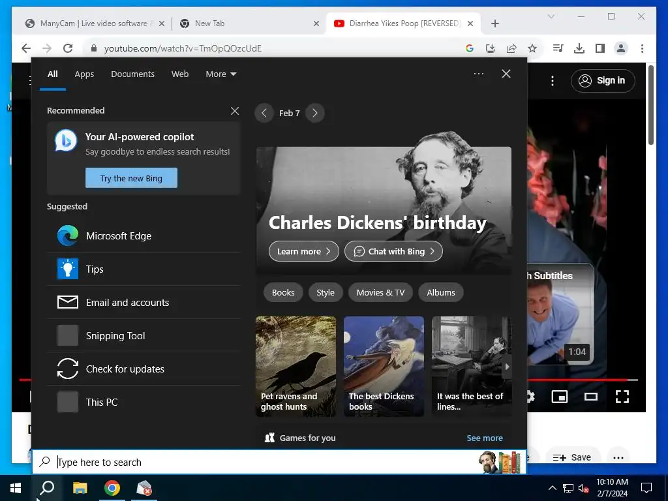Click See more for Games for you
Viewport: 668px width, 501px height.
click(x=485, y=438)
